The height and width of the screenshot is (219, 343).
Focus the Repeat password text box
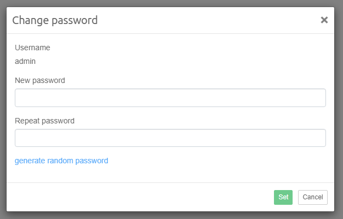tap(170, 138)
